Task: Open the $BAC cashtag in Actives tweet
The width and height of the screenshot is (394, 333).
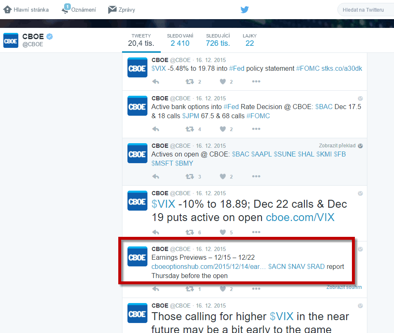Action: [x=240, y=154]
